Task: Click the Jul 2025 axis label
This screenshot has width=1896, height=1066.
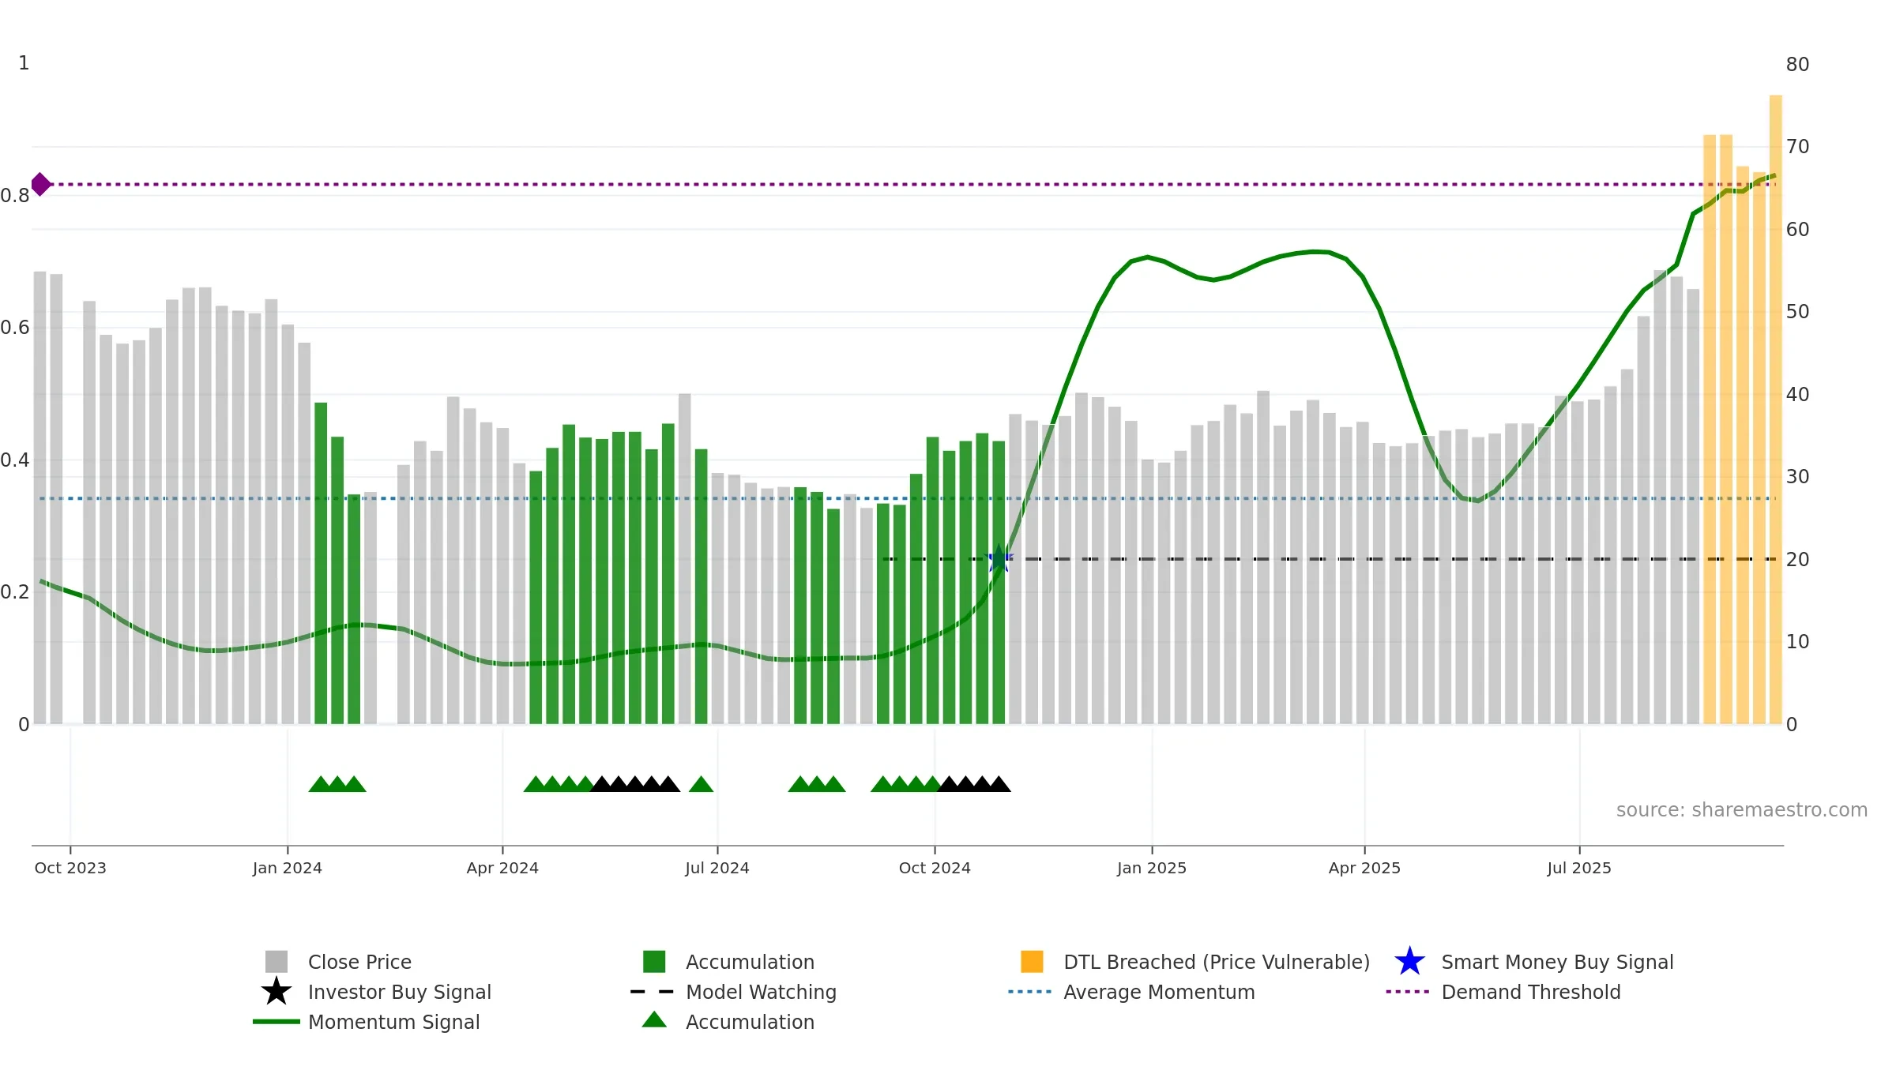Action: coord(1579,868)
